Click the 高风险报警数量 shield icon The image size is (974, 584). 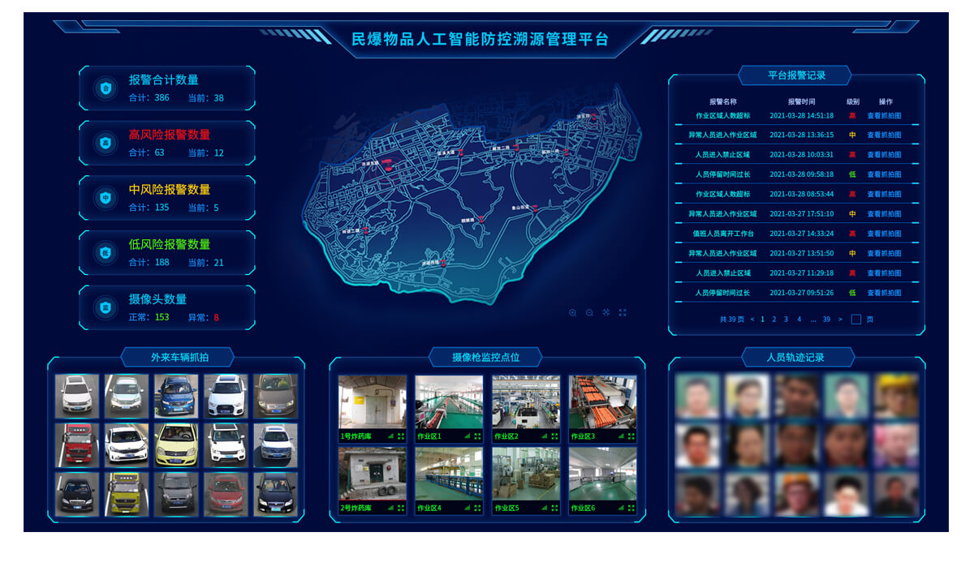[x=106, y=143]
